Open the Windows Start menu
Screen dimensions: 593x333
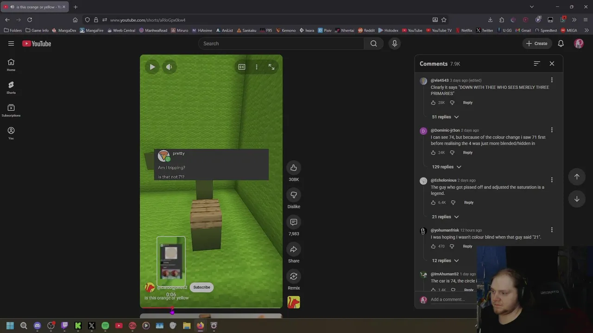coord(10,326)
